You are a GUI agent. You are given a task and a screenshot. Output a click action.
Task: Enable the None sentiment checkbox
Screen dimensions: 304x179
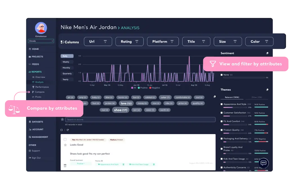tap(222, 75)
